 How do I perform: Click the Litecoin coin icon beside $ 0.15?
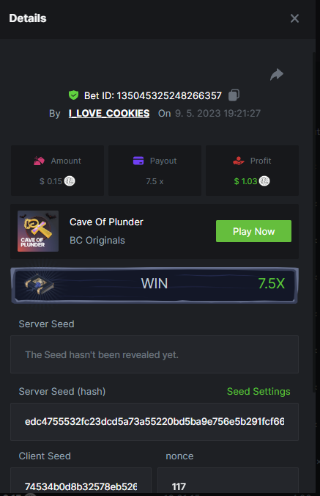tap(70, 181)
